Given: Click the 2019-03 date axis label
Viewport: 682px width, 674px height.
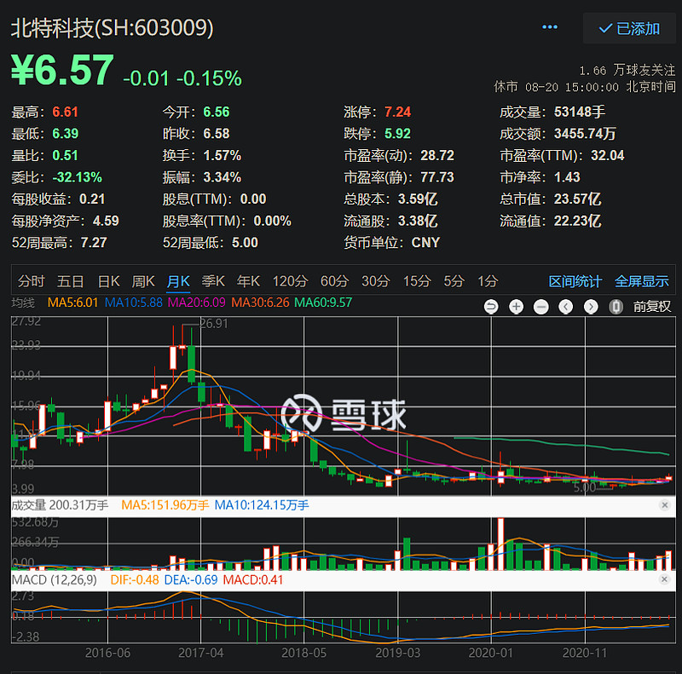Looking at the screenshot, I should point(397,654).
